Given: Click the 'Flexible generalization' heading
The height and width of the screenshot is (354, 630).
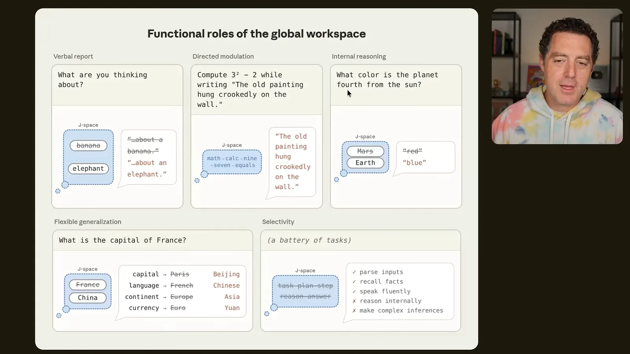Looking at the screenshot, I should [88, 222].
